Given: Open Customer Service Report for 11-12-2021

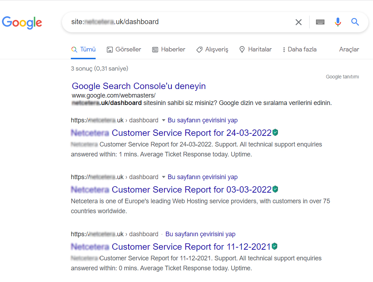Looking at the screenshot, I should click(171, 247).
